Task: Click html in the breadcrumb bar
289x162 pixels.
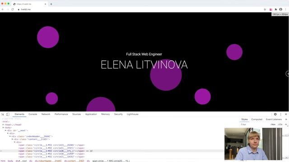Action: (3, 161)
